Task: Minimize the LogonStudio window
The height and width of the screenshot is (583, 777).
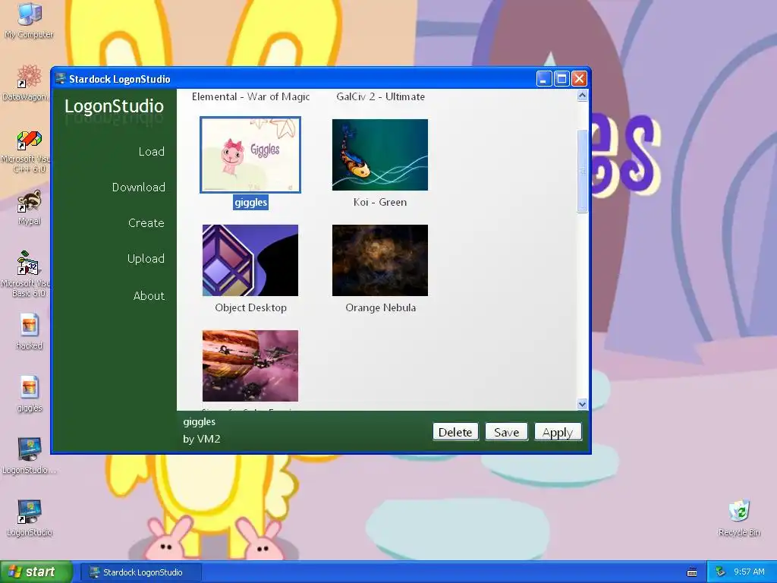Action: 543,79
